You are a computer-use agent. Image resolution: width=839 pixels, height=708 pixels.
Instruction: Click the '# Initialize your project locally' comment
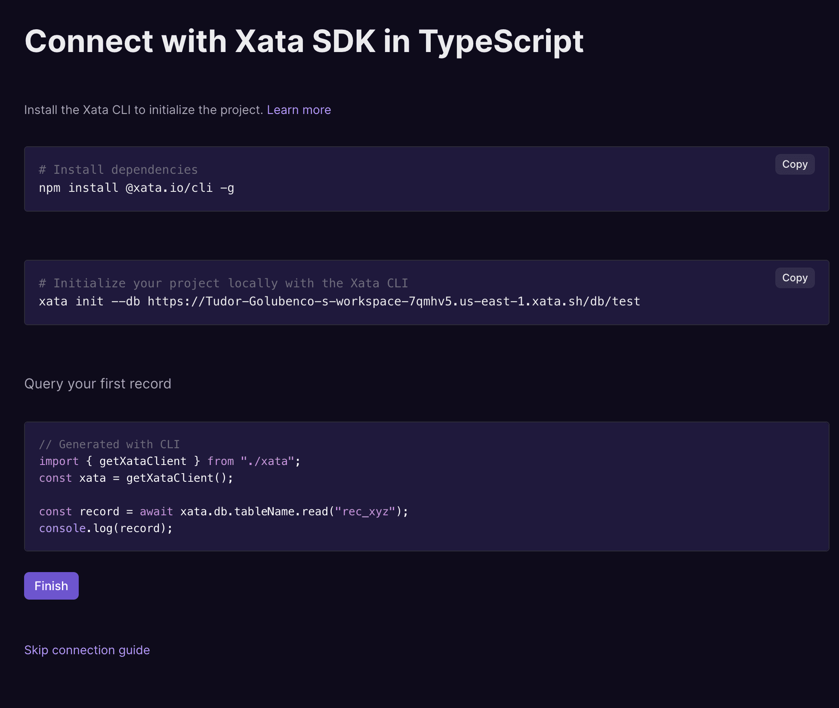(x=223, y=283)
